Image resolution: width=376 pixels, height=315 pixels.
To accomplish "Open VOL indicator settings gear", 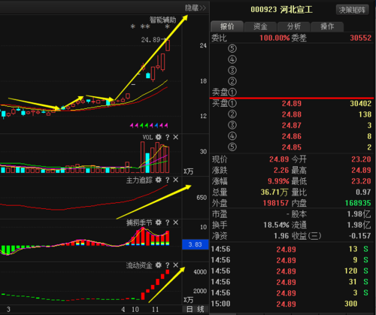I will [x=159, y=137].
